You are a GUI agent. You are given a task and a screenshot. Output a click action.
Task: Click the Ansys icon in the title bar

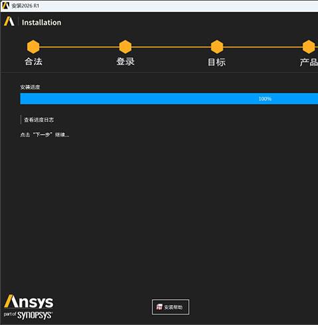click(5, 5)
